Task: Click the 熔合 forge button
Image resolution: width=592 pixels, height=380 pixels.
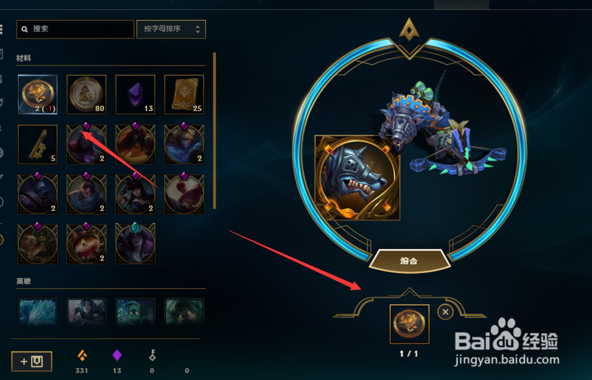Action: 409,261
